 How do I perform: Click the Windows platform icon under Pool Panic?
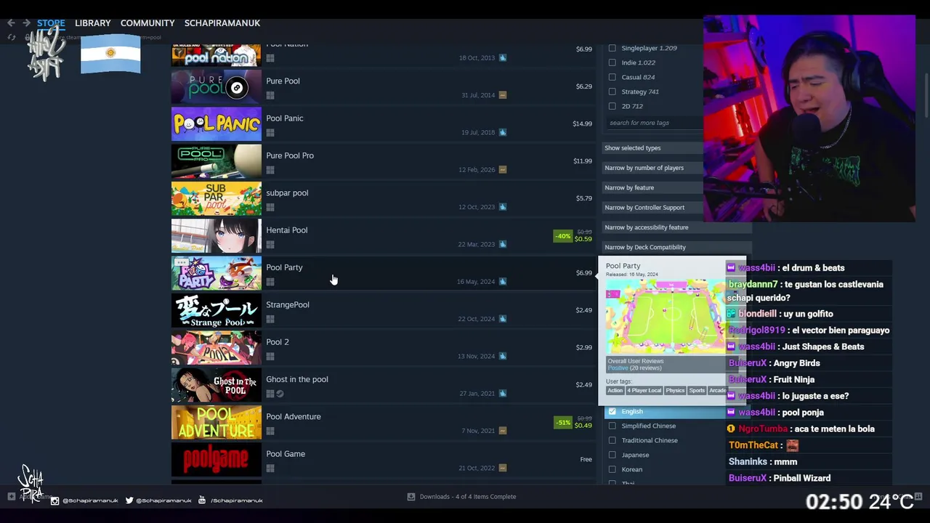pos(270,132)
